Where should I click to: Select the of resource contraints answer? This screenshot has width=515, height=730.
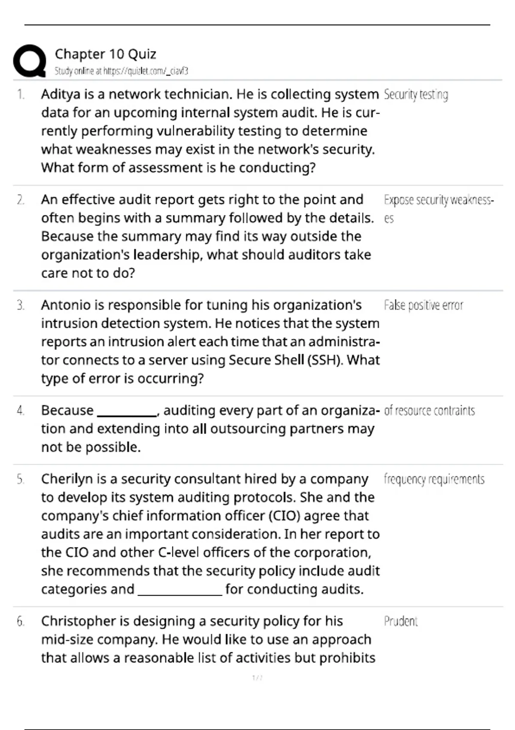coord(430,411)
